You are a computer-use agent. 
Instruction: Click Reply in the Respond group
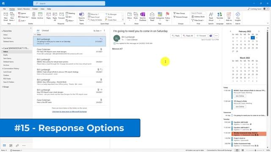[x=49, y=16]
